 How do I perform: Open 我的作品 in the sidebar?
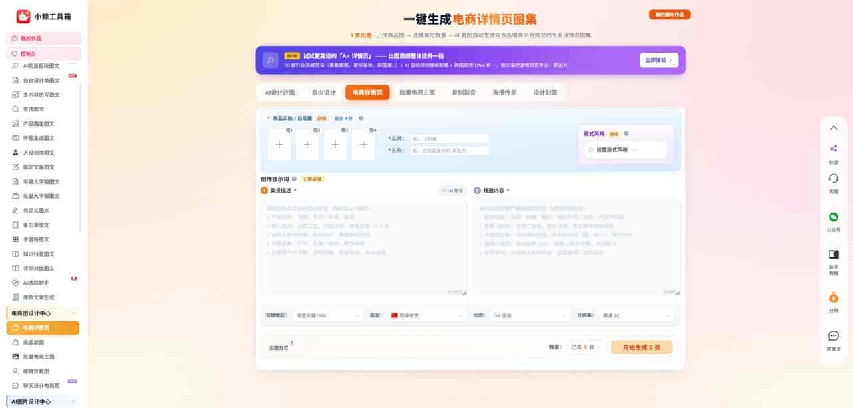(x=44, y=39)
